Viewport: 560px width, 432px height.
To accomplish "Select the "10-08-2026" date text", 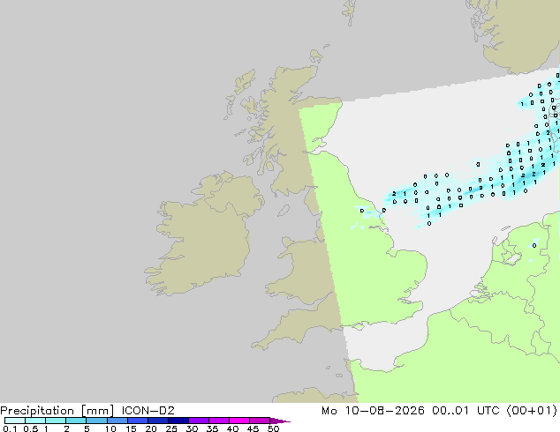I will (384, 411).
